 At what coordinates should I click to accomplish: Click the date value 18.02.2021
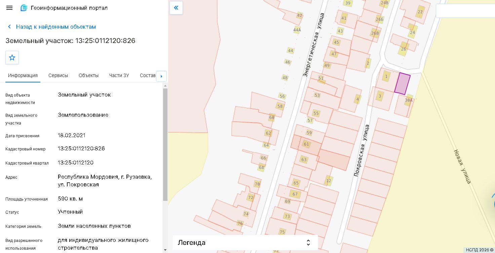tap(72, 135)
